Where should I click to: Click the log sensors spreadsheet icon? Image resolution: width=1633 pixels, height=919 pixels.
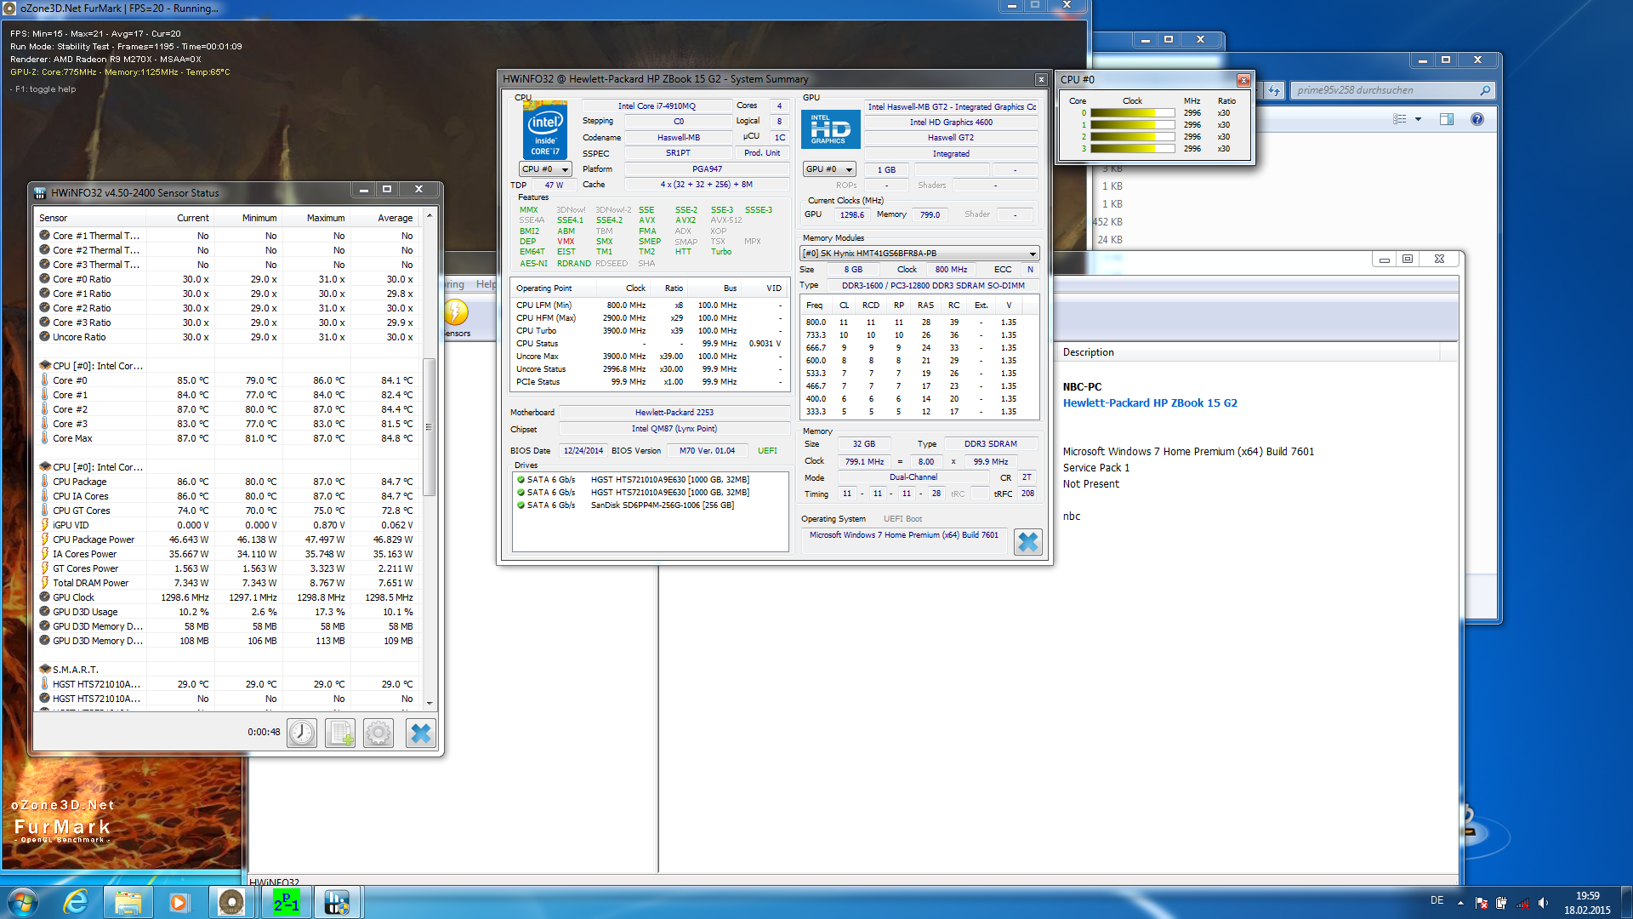(x=340, y=733)
